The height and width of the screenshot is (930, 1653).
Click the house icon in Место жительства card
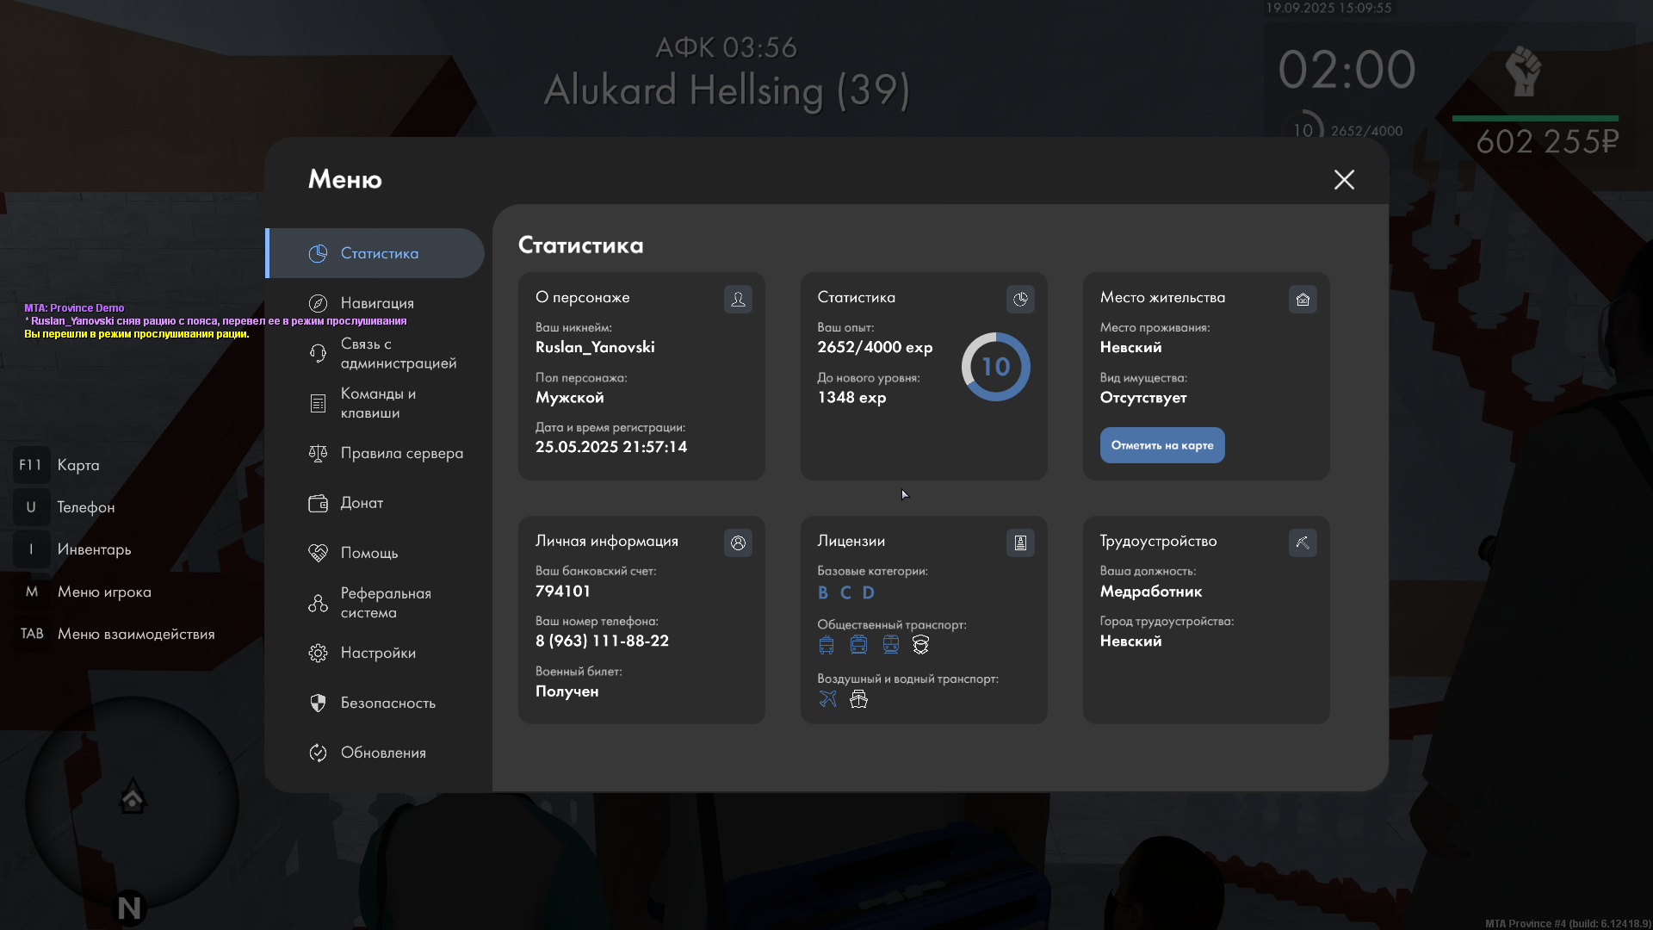(x=1303, y=299)
